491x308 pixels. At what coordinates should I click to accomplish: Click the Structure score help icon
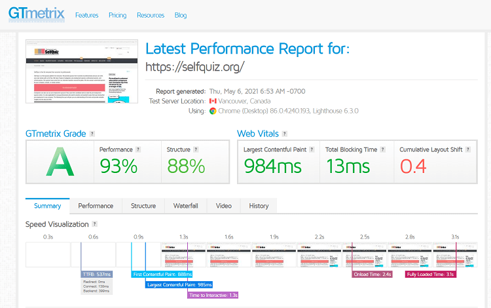tap(196, 149)
